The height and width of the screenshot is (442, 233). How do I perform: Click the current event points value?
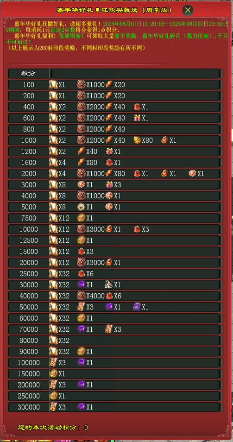(x=86, y=428)
